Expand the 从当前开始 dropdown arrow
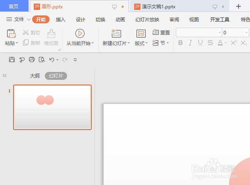The height and width of the screenshot is (185, 250). tap(93, 43)
